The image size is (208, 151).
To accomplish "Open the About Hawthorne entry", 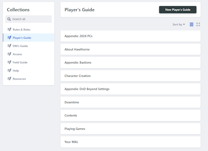I will point(130,49).
